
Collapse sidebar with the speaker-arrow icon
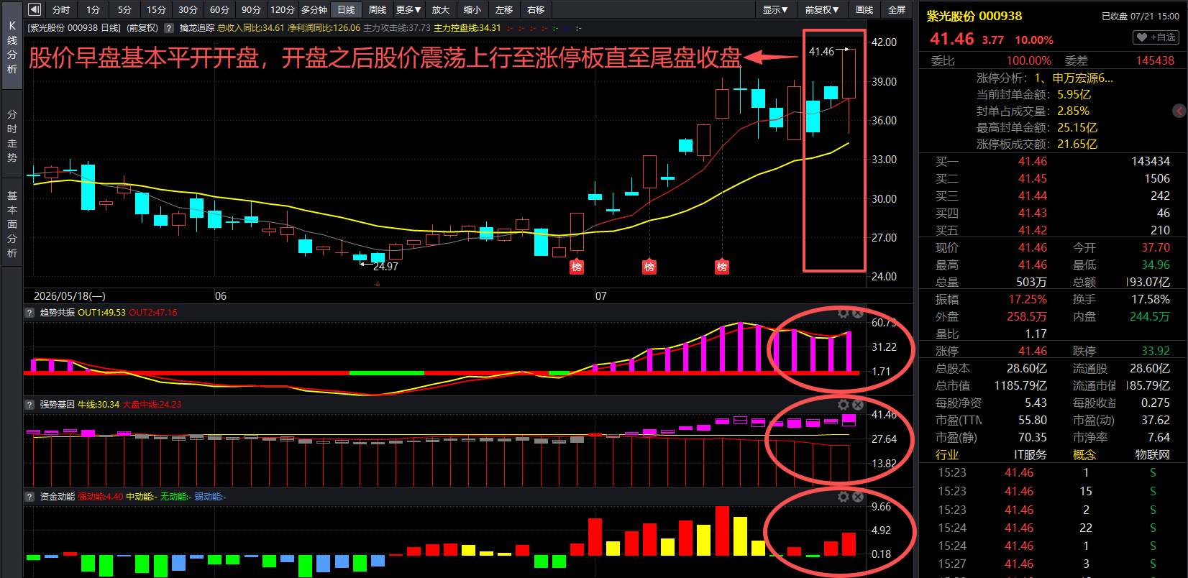tap(35, 9)
